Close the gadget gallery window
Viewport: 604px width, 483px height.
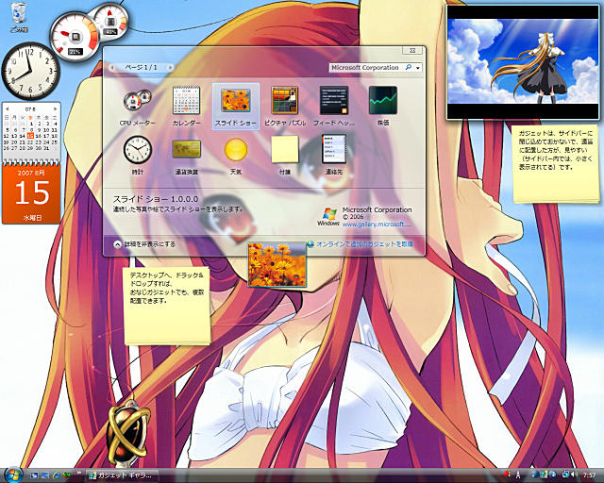coord(412,50)
